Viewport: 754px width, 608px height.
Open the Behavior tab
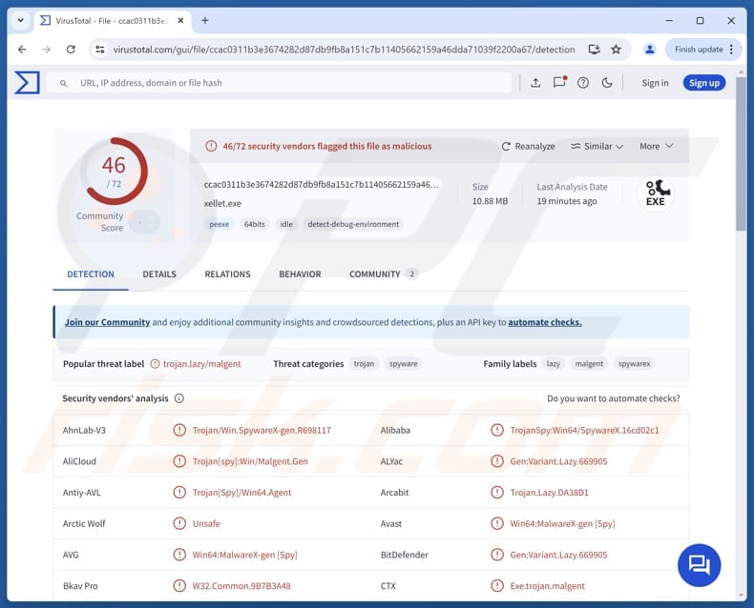(300, 274)
